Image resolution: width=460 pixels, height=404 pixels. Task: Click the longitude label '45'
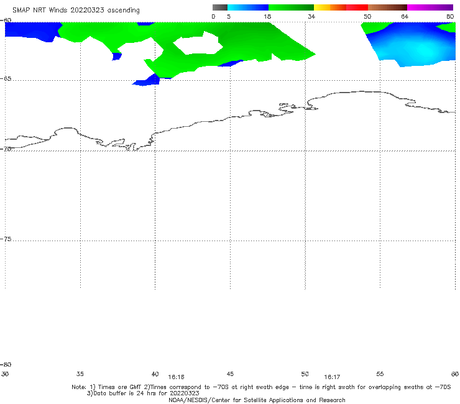[x=230, y=374]
